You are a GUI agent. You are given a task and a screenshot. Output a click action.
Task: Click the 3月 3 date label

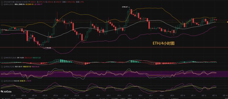(108, 96)
